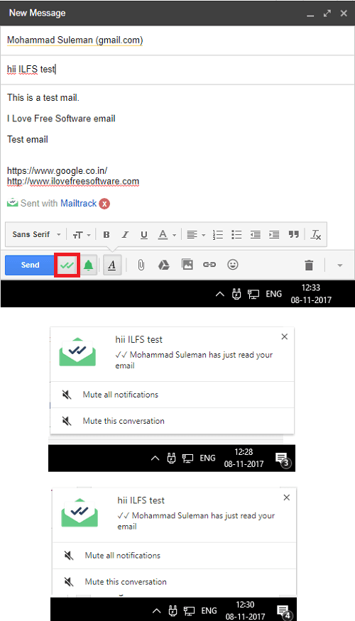Open the Mailtrack signature link

(x=78, y=204)
